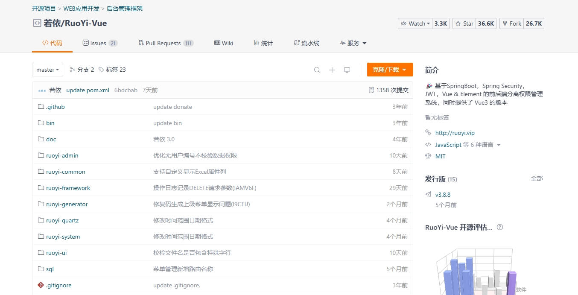Click the repository code icon beside 若依/RuoYi-Vue
This screenshot has width=578, height=295.
37,23
